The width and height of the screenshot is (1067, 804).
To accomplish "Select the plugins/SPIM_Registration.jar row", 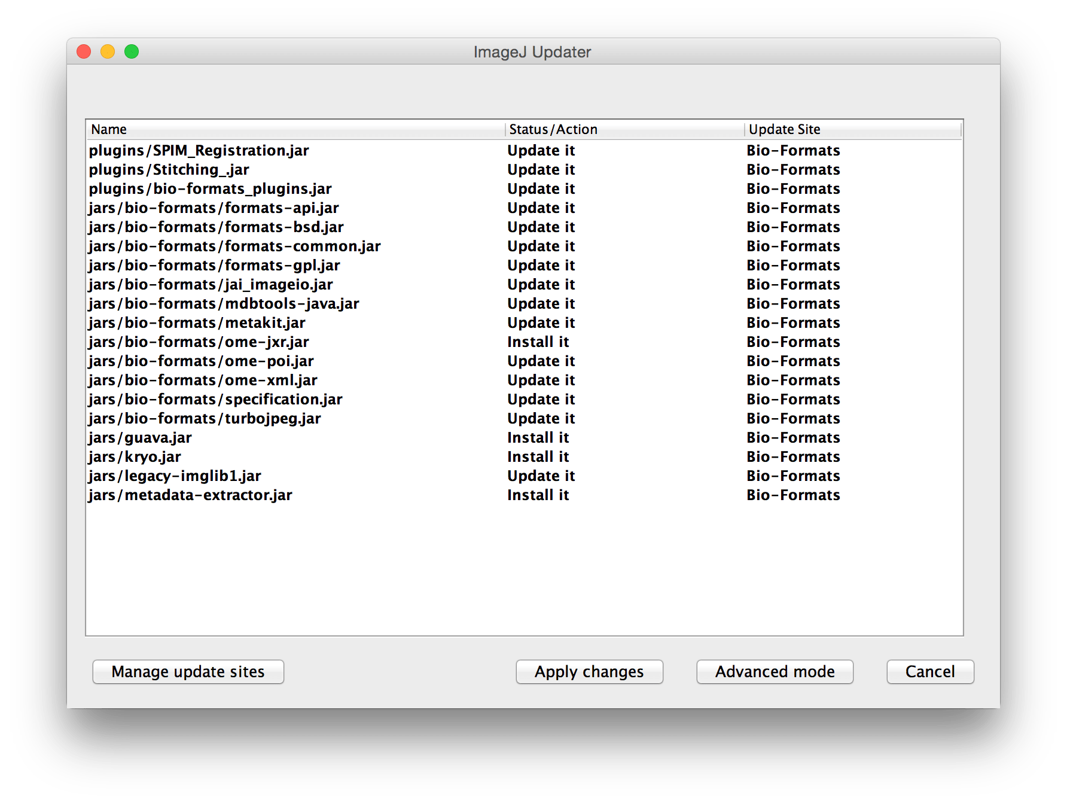I will [199, 151].
